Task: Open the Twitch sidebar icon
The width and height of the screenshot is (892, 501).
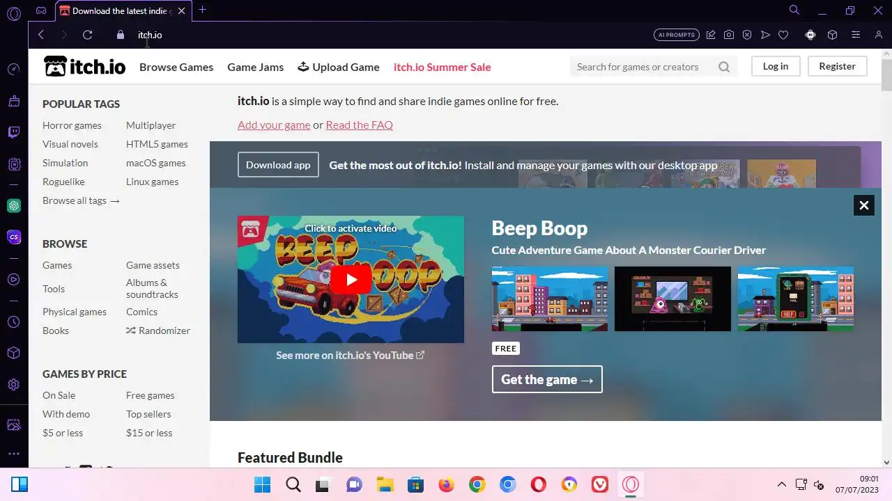Action: coord(14,132)
